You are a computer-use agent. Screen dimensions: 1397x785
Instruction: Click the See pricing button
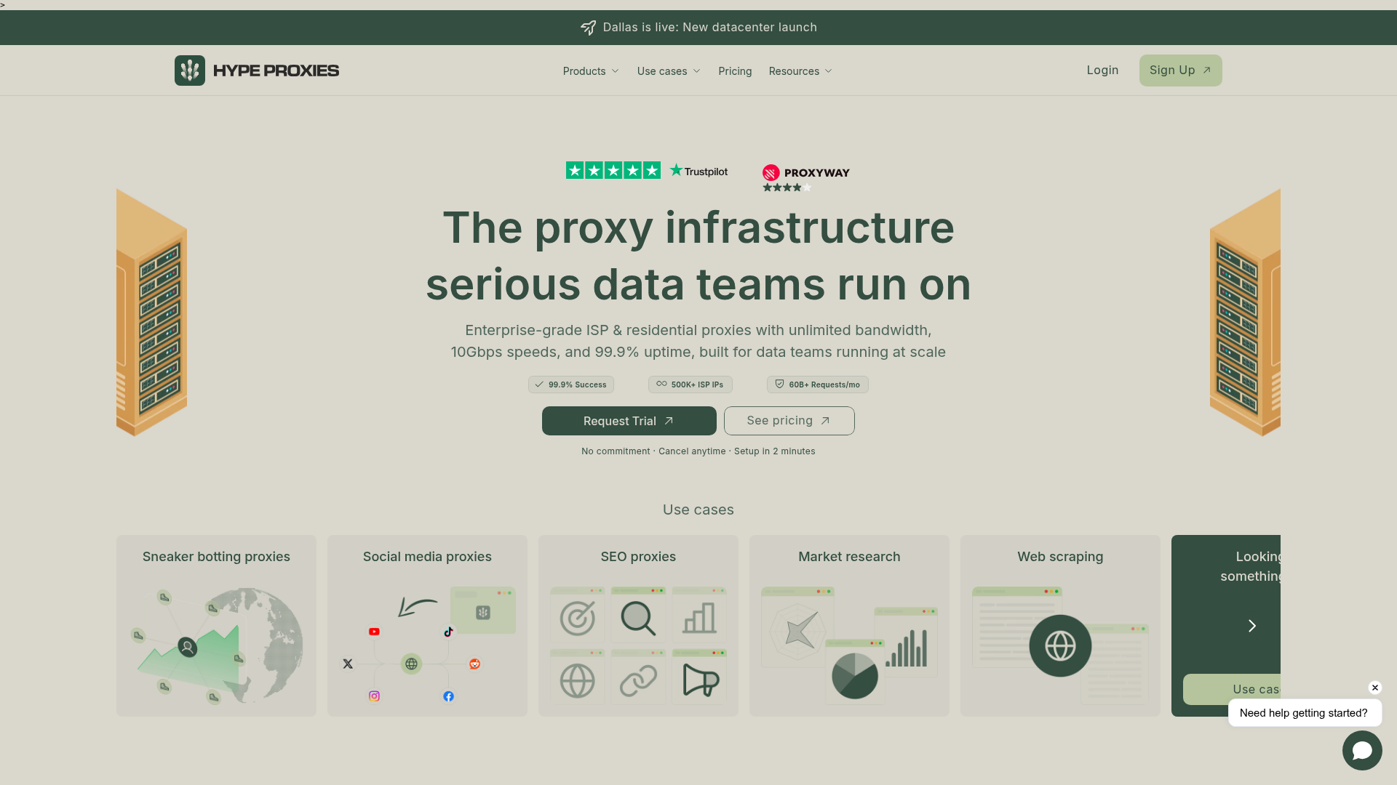789,421
